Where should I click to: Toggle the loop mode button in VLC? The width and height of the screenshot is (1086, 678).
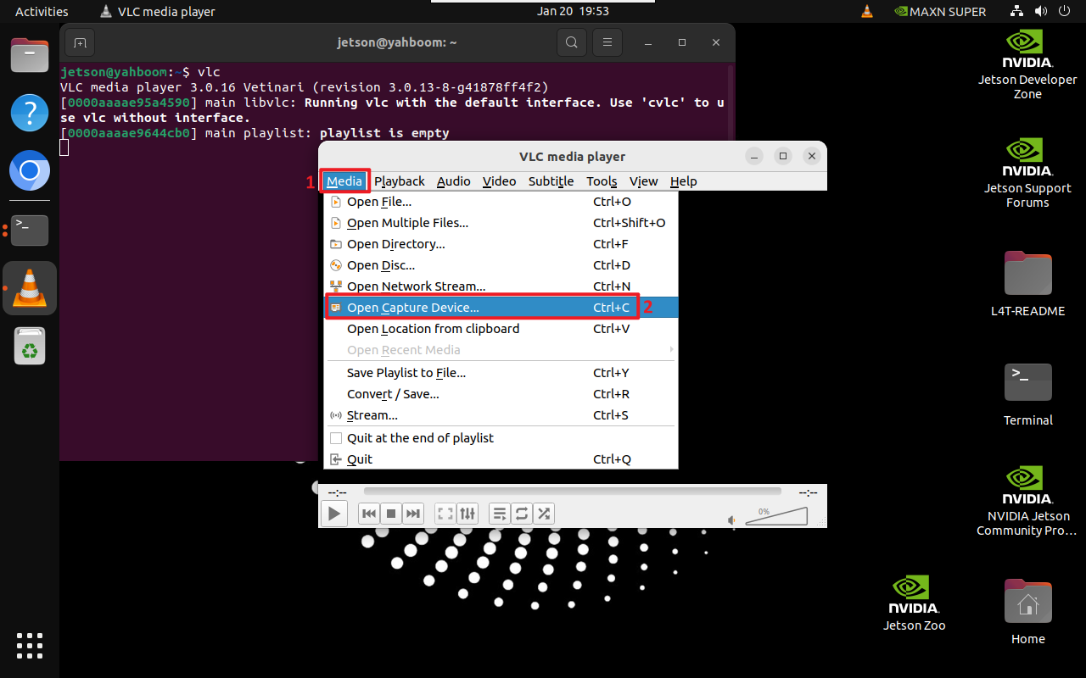pyautogui.click(x=522, y=514)
